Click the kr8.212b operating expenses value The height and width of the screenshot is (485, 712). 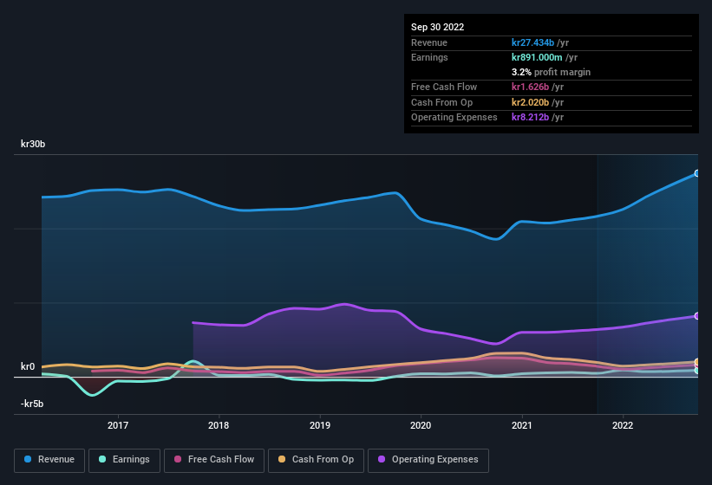[x=530, y=117]
